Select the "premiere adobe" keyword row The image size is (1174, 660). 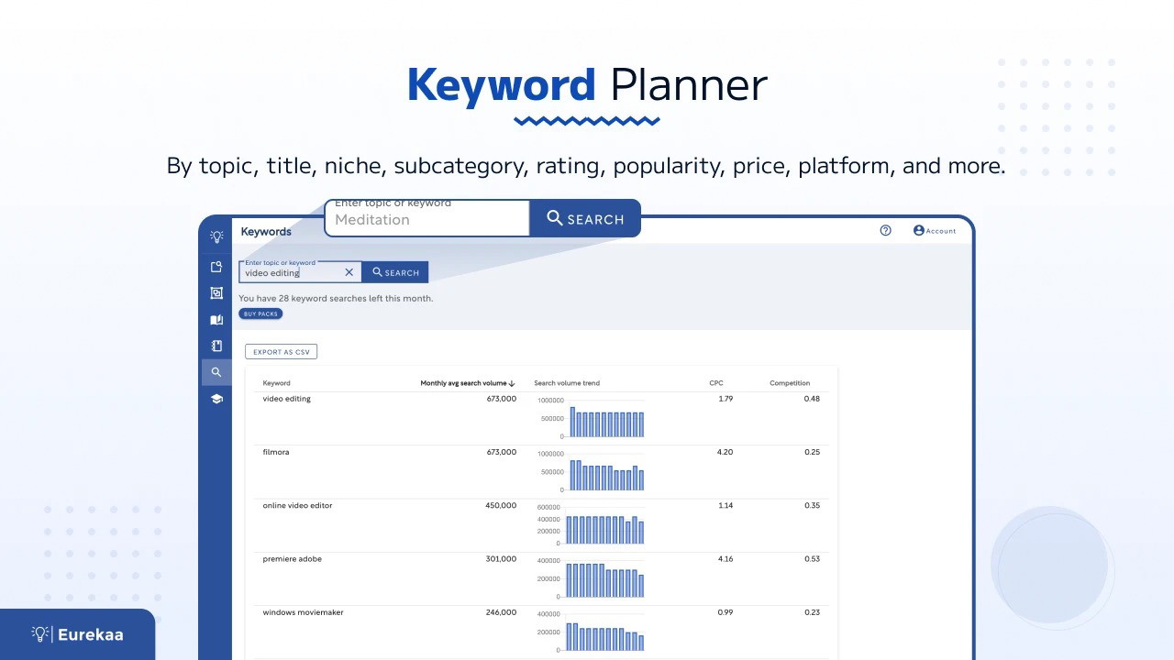click(292, 559)
